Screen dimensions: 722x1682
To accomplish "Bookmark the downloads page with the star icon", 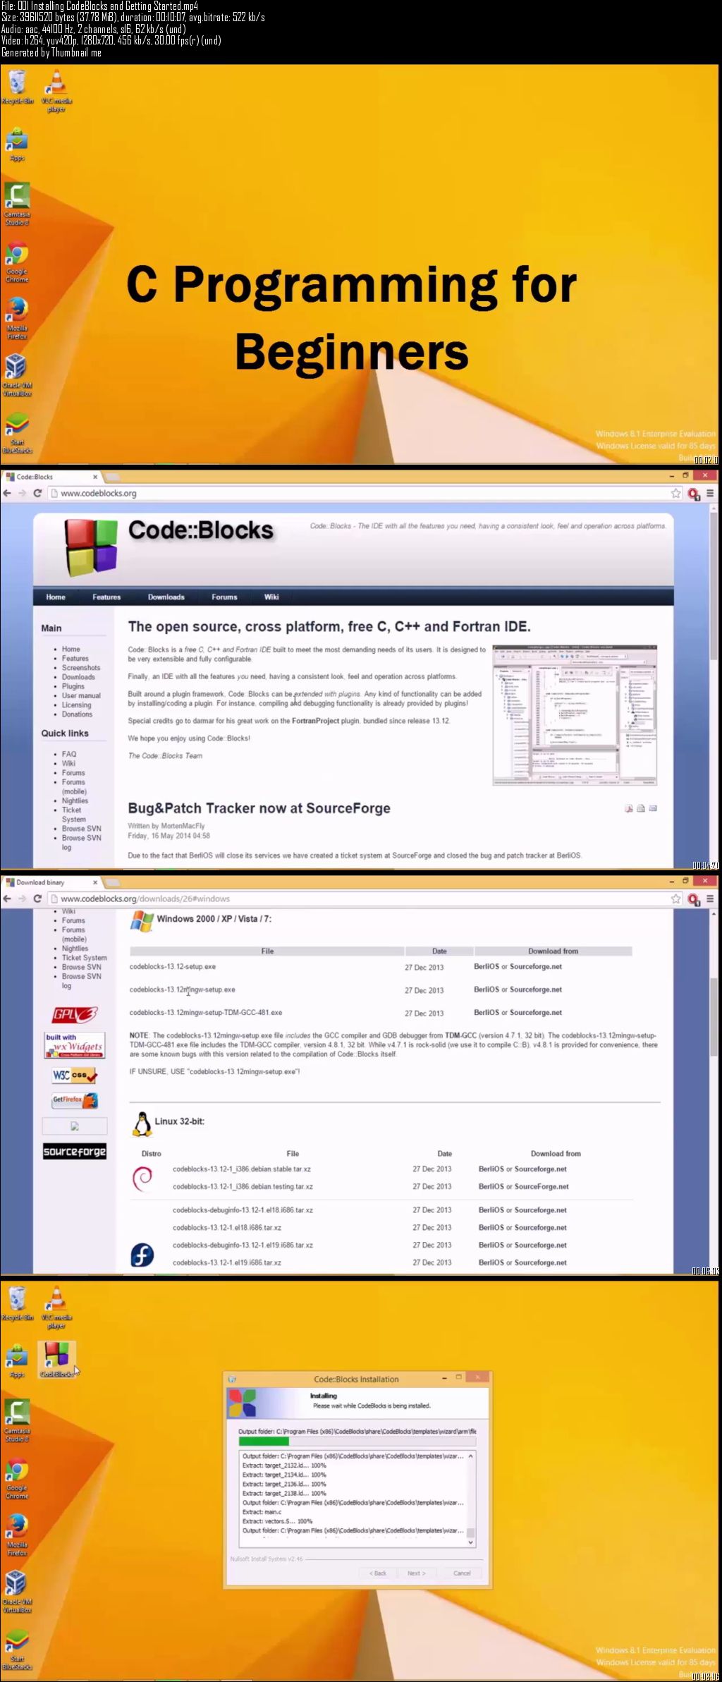I will point(676,899).
